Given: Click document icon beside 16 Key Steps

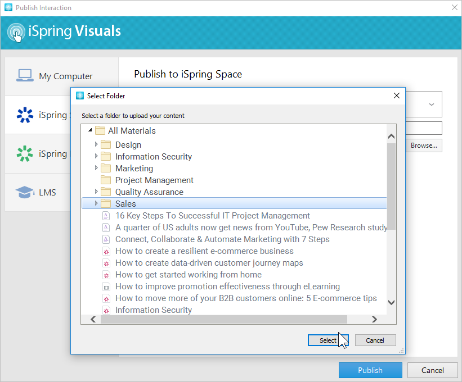Looking at the screenshot, I should [x=106, y=216].
